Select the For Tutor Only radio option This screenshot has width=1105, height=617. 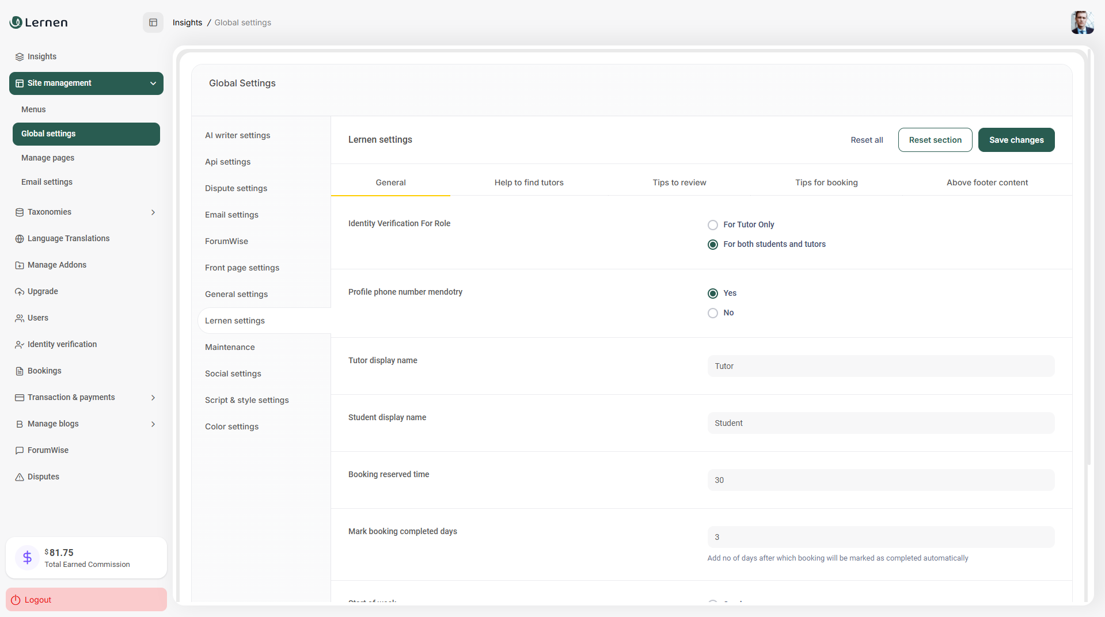click(x=713, y=225)
